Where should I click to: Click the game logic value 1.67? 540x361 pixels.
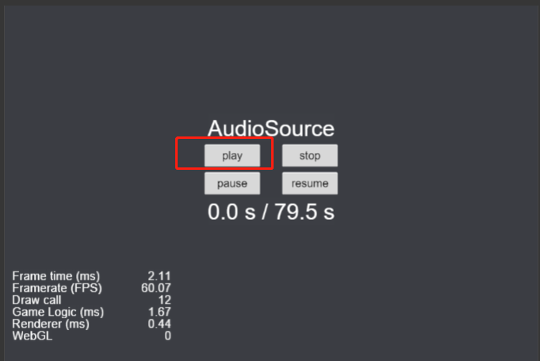[159, 312]
